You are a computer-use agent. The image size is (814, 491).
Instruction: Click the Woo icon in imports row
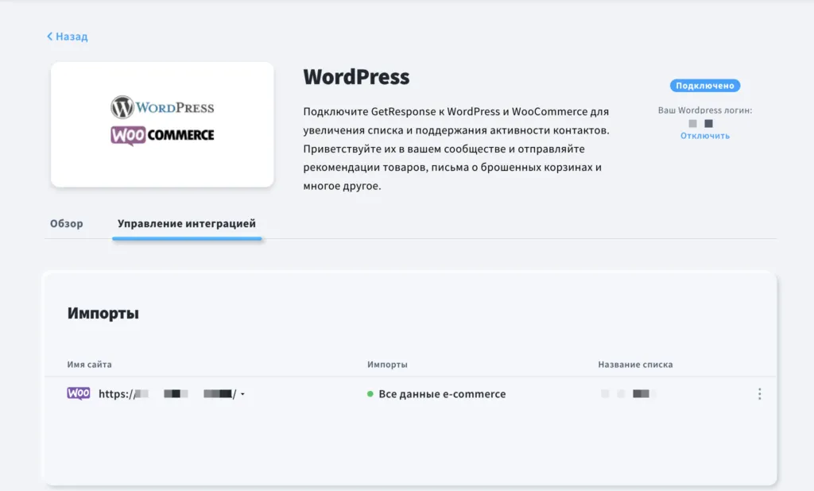pyautogui.click(x=79, y=393)
